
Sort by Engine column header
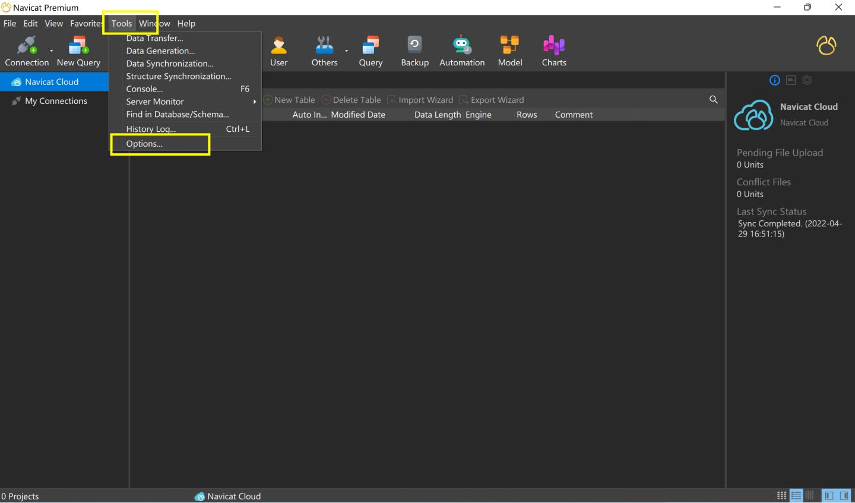tap(479, 115)
